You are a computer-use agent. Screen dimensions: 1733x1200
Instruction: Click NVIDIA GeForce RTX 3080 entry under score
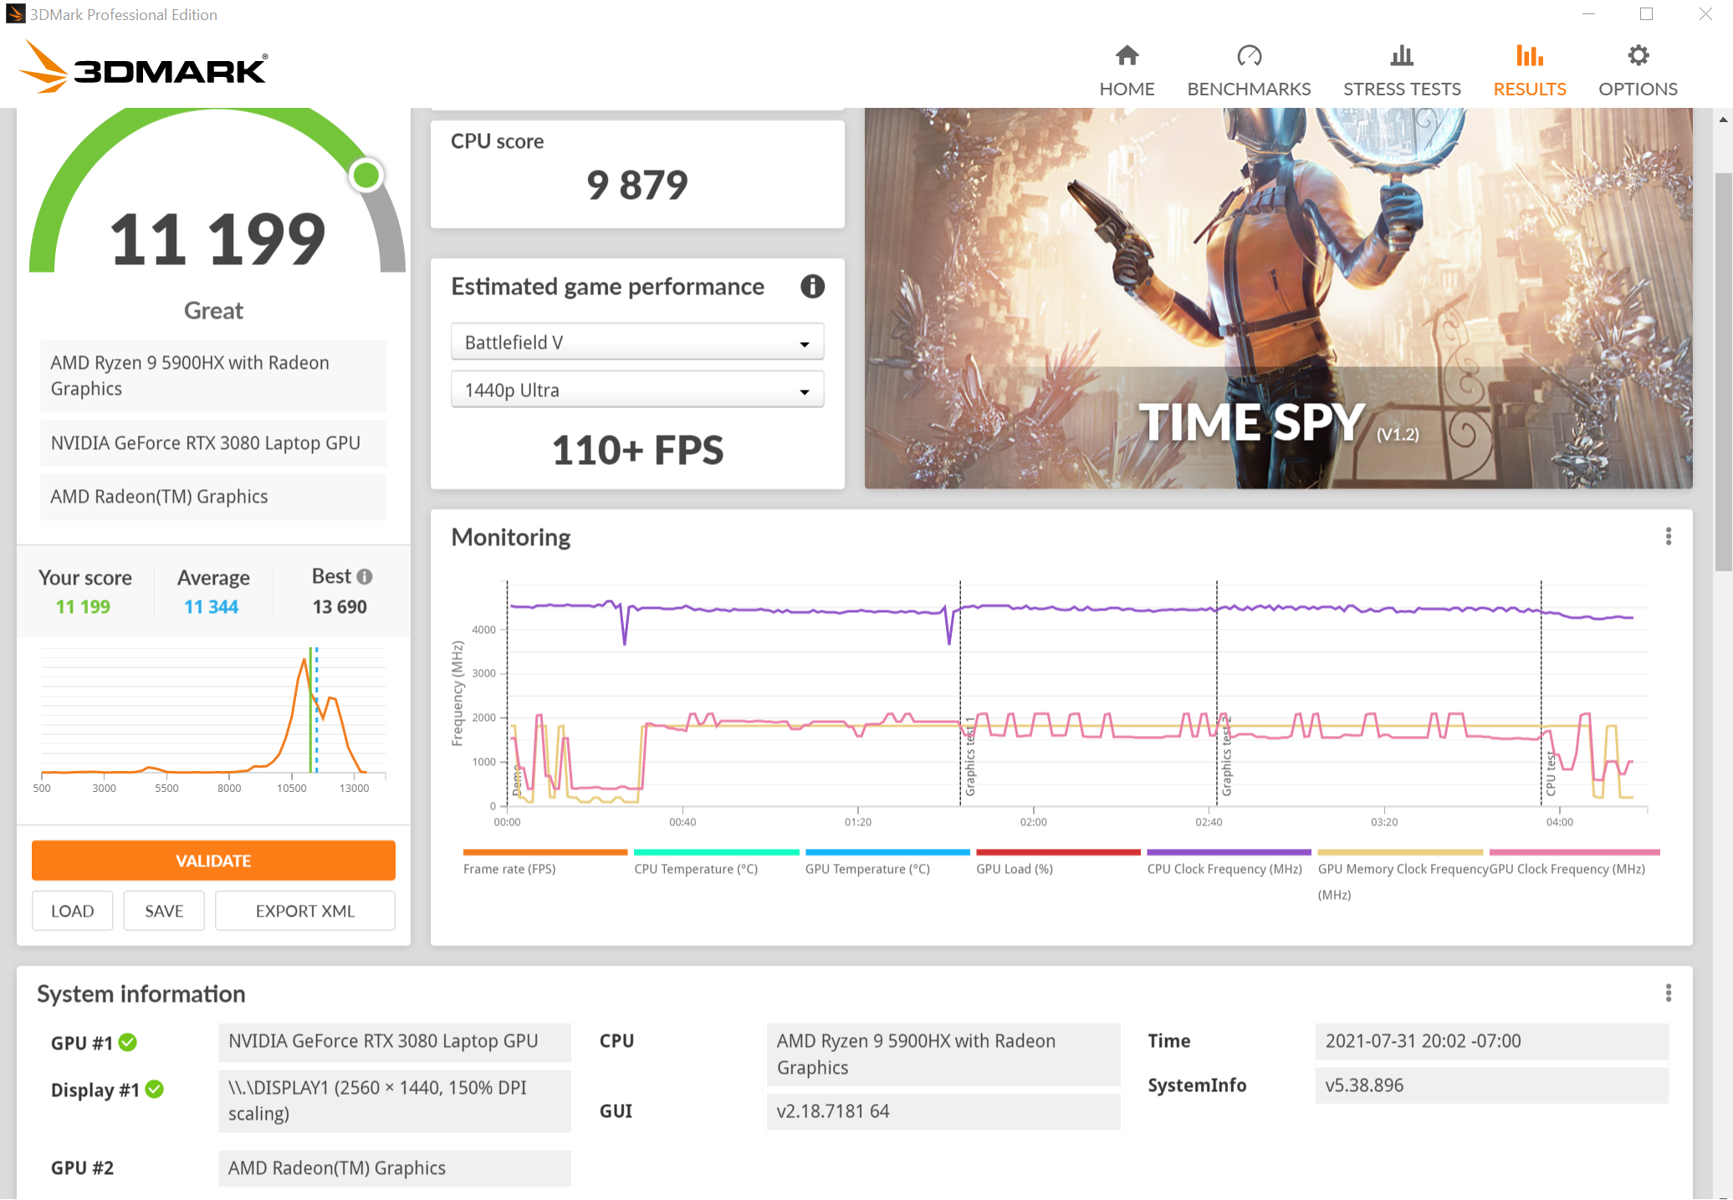tap(213, 443)
